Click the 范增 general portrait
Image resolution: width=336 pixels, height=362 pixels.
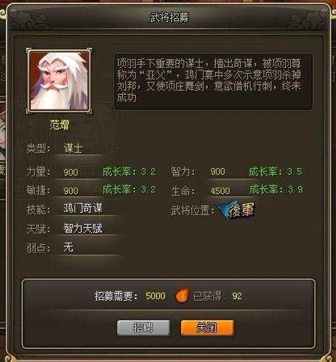59,81
